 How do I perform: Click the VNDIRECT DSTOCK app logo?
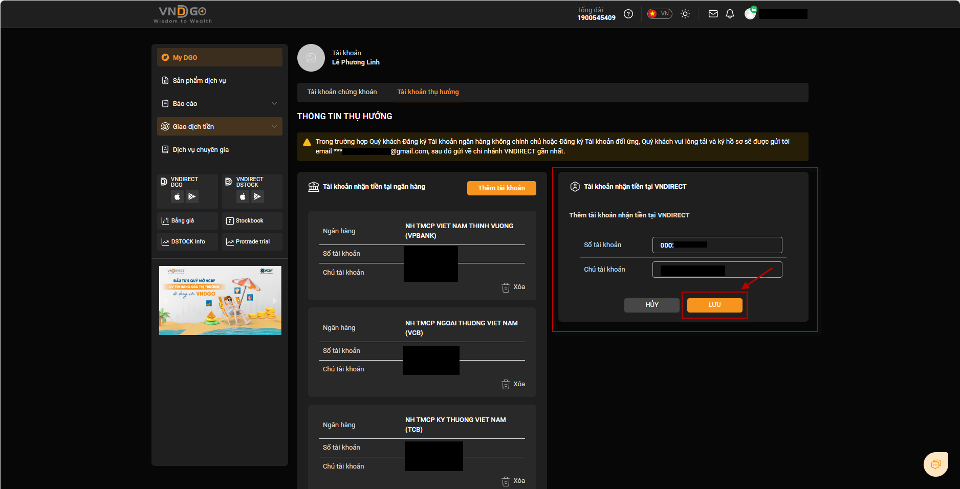pos(229,182)
